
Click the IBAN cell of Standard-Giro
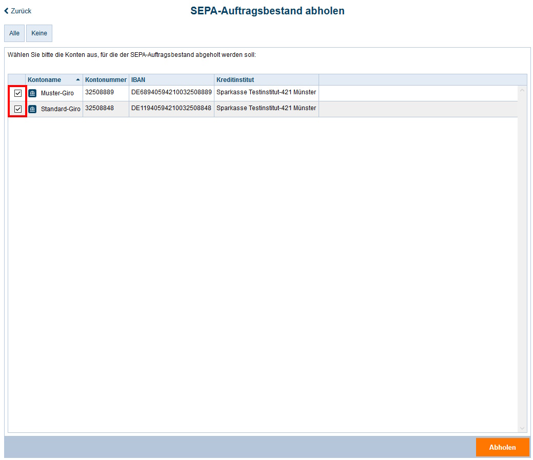tap(171, 109)
